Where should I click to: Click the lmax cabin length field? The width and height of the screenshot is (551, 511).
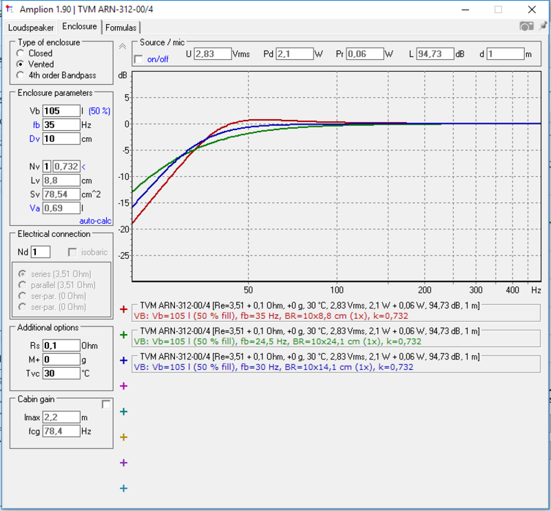pos(61,417)
